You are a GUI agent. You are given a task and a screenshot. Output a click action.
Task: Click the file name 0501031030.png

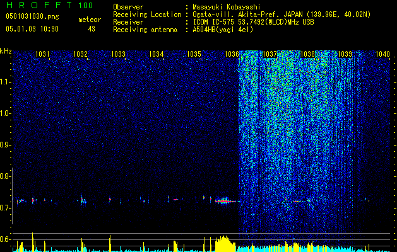point(32,16)
